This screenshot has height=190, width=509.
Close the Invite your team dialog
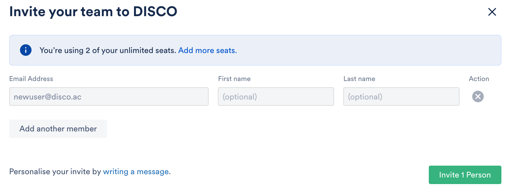click(492, 12)
